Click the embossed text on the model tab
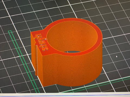This screenshot has width=130, height=97. [x=42, y=42]
